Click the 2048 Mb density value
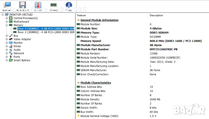The image size is (209, 119). coord(155,99)
